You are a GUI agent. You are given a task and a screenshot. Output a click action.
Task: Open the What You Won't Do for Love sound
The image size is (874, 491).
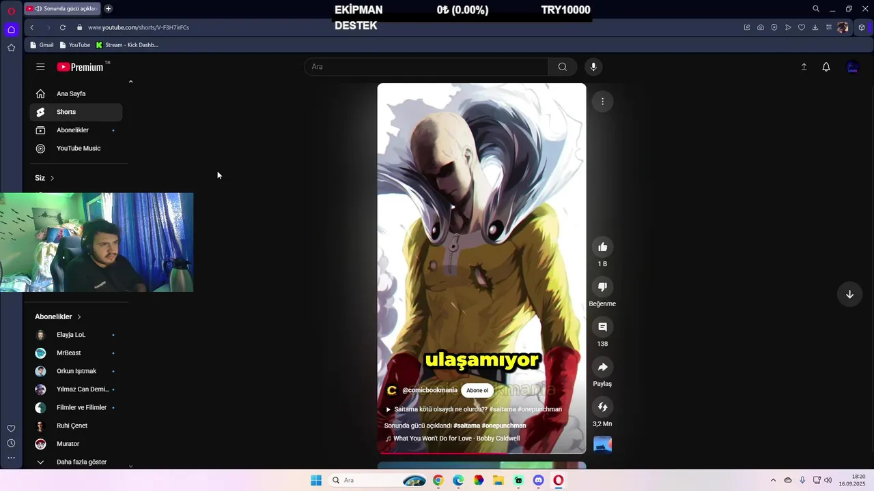click(x=452, y=438)
